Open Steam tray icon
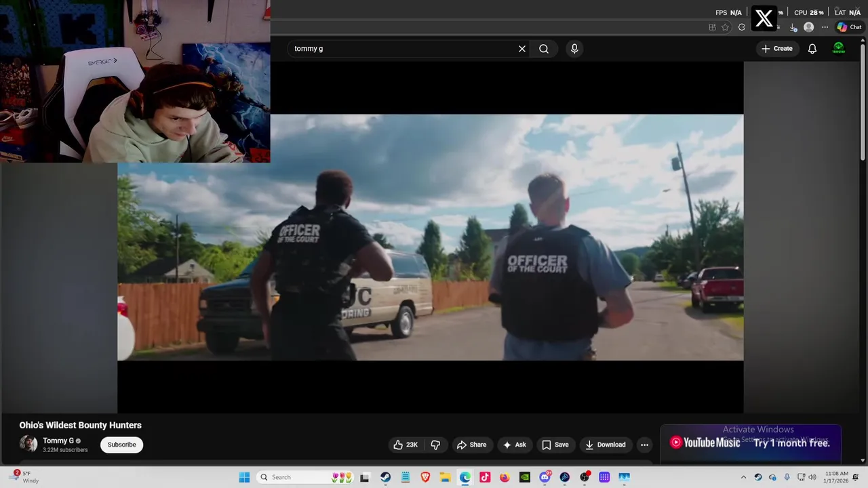Screen dimensions: 868x488 coord(758,477)
